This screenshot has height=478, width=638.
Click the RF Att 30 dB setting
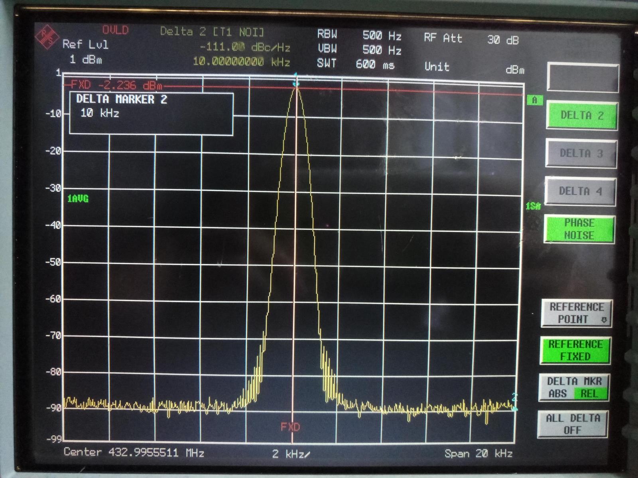(x=471, y=39)
